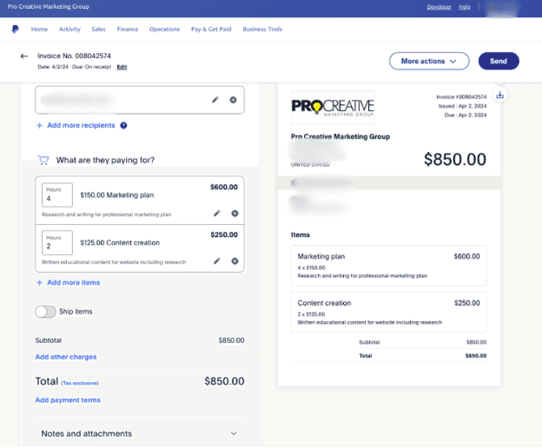542x448 pixels.
Task: Edit the Content creation item pencil icon
Action: coord(217,260)
